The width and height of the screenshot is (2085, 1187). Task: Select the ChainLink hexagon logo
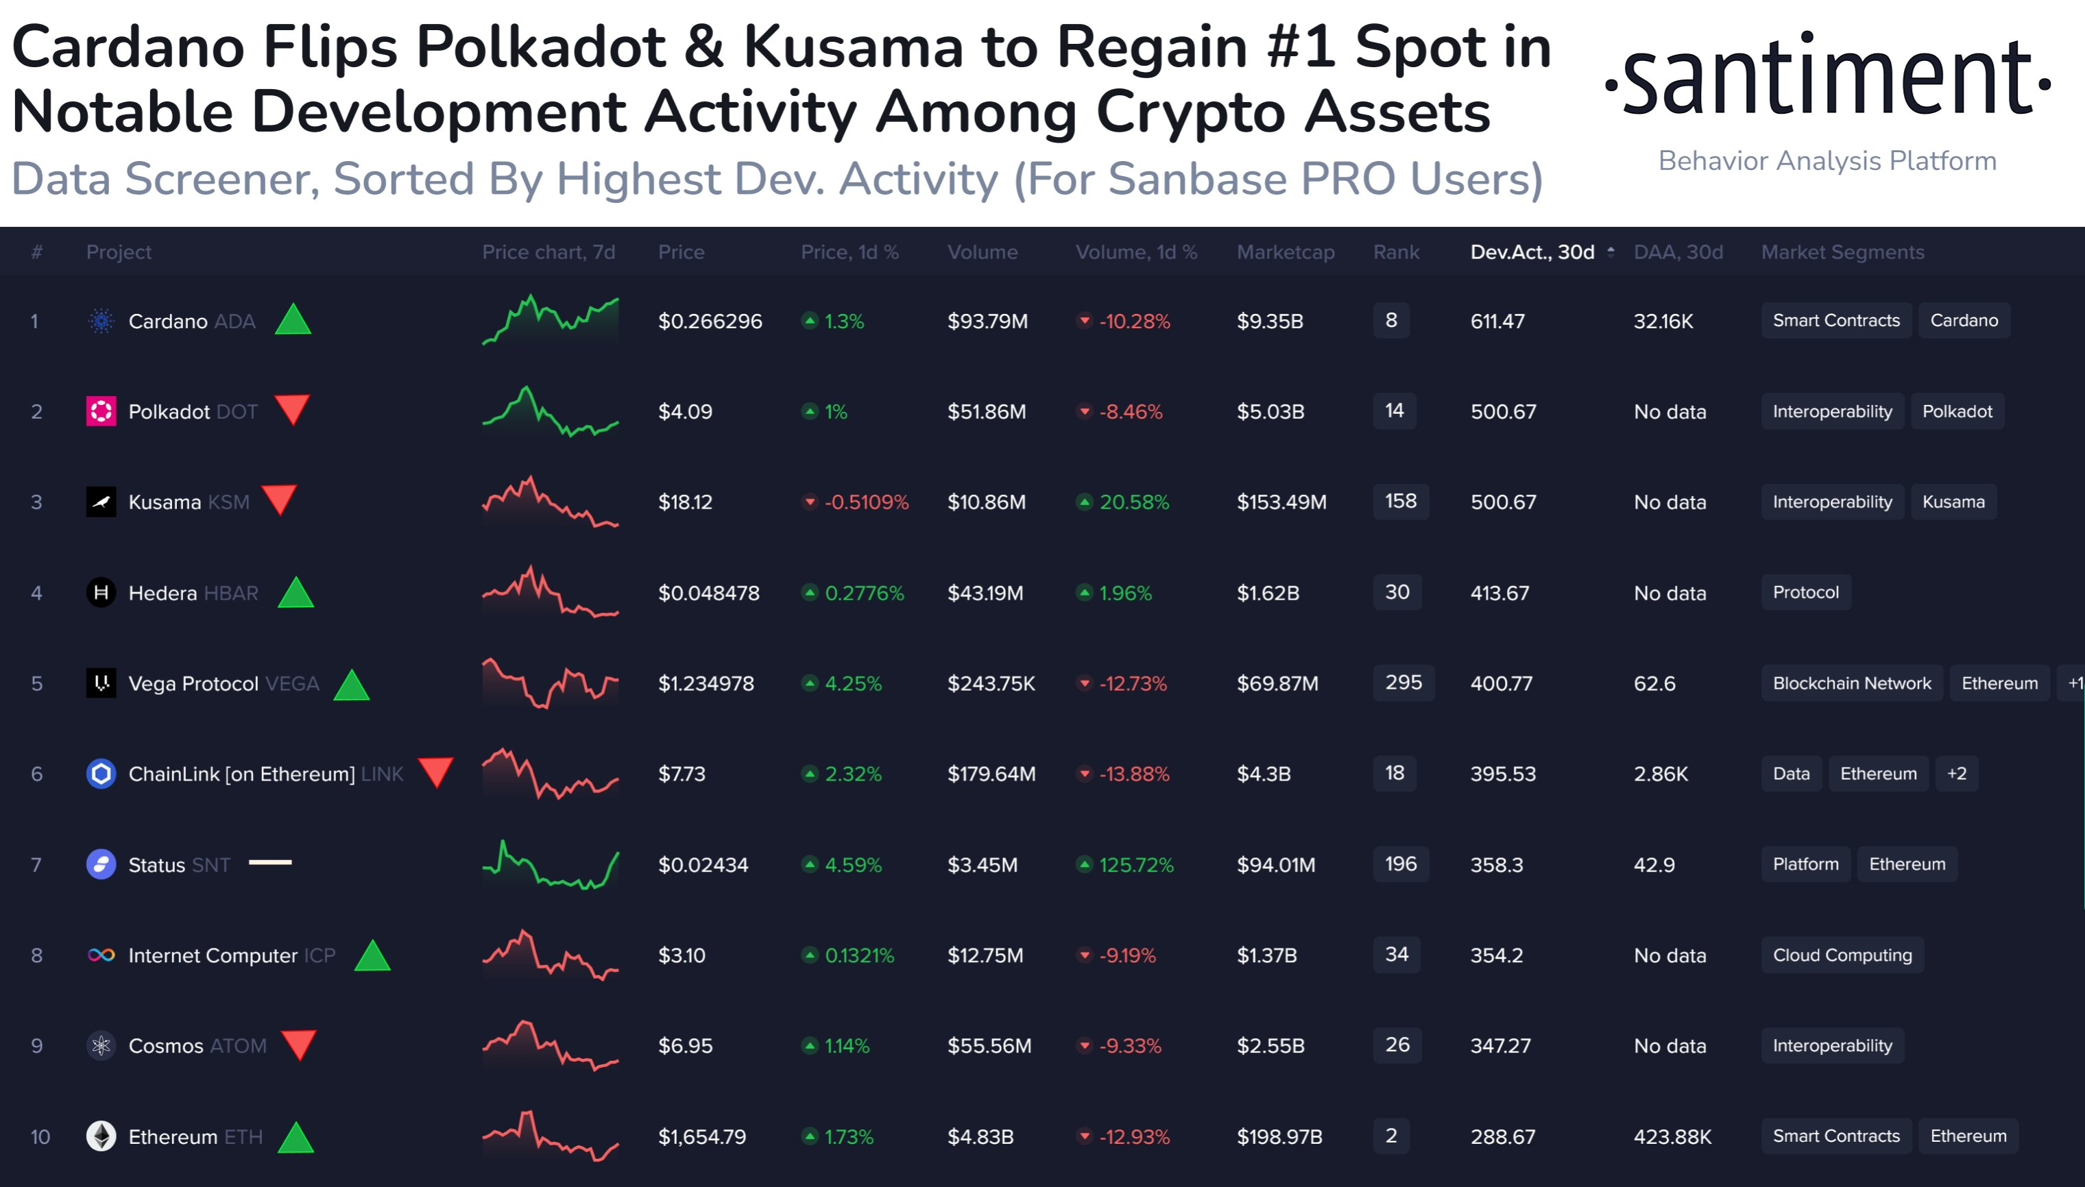(100, 774)
